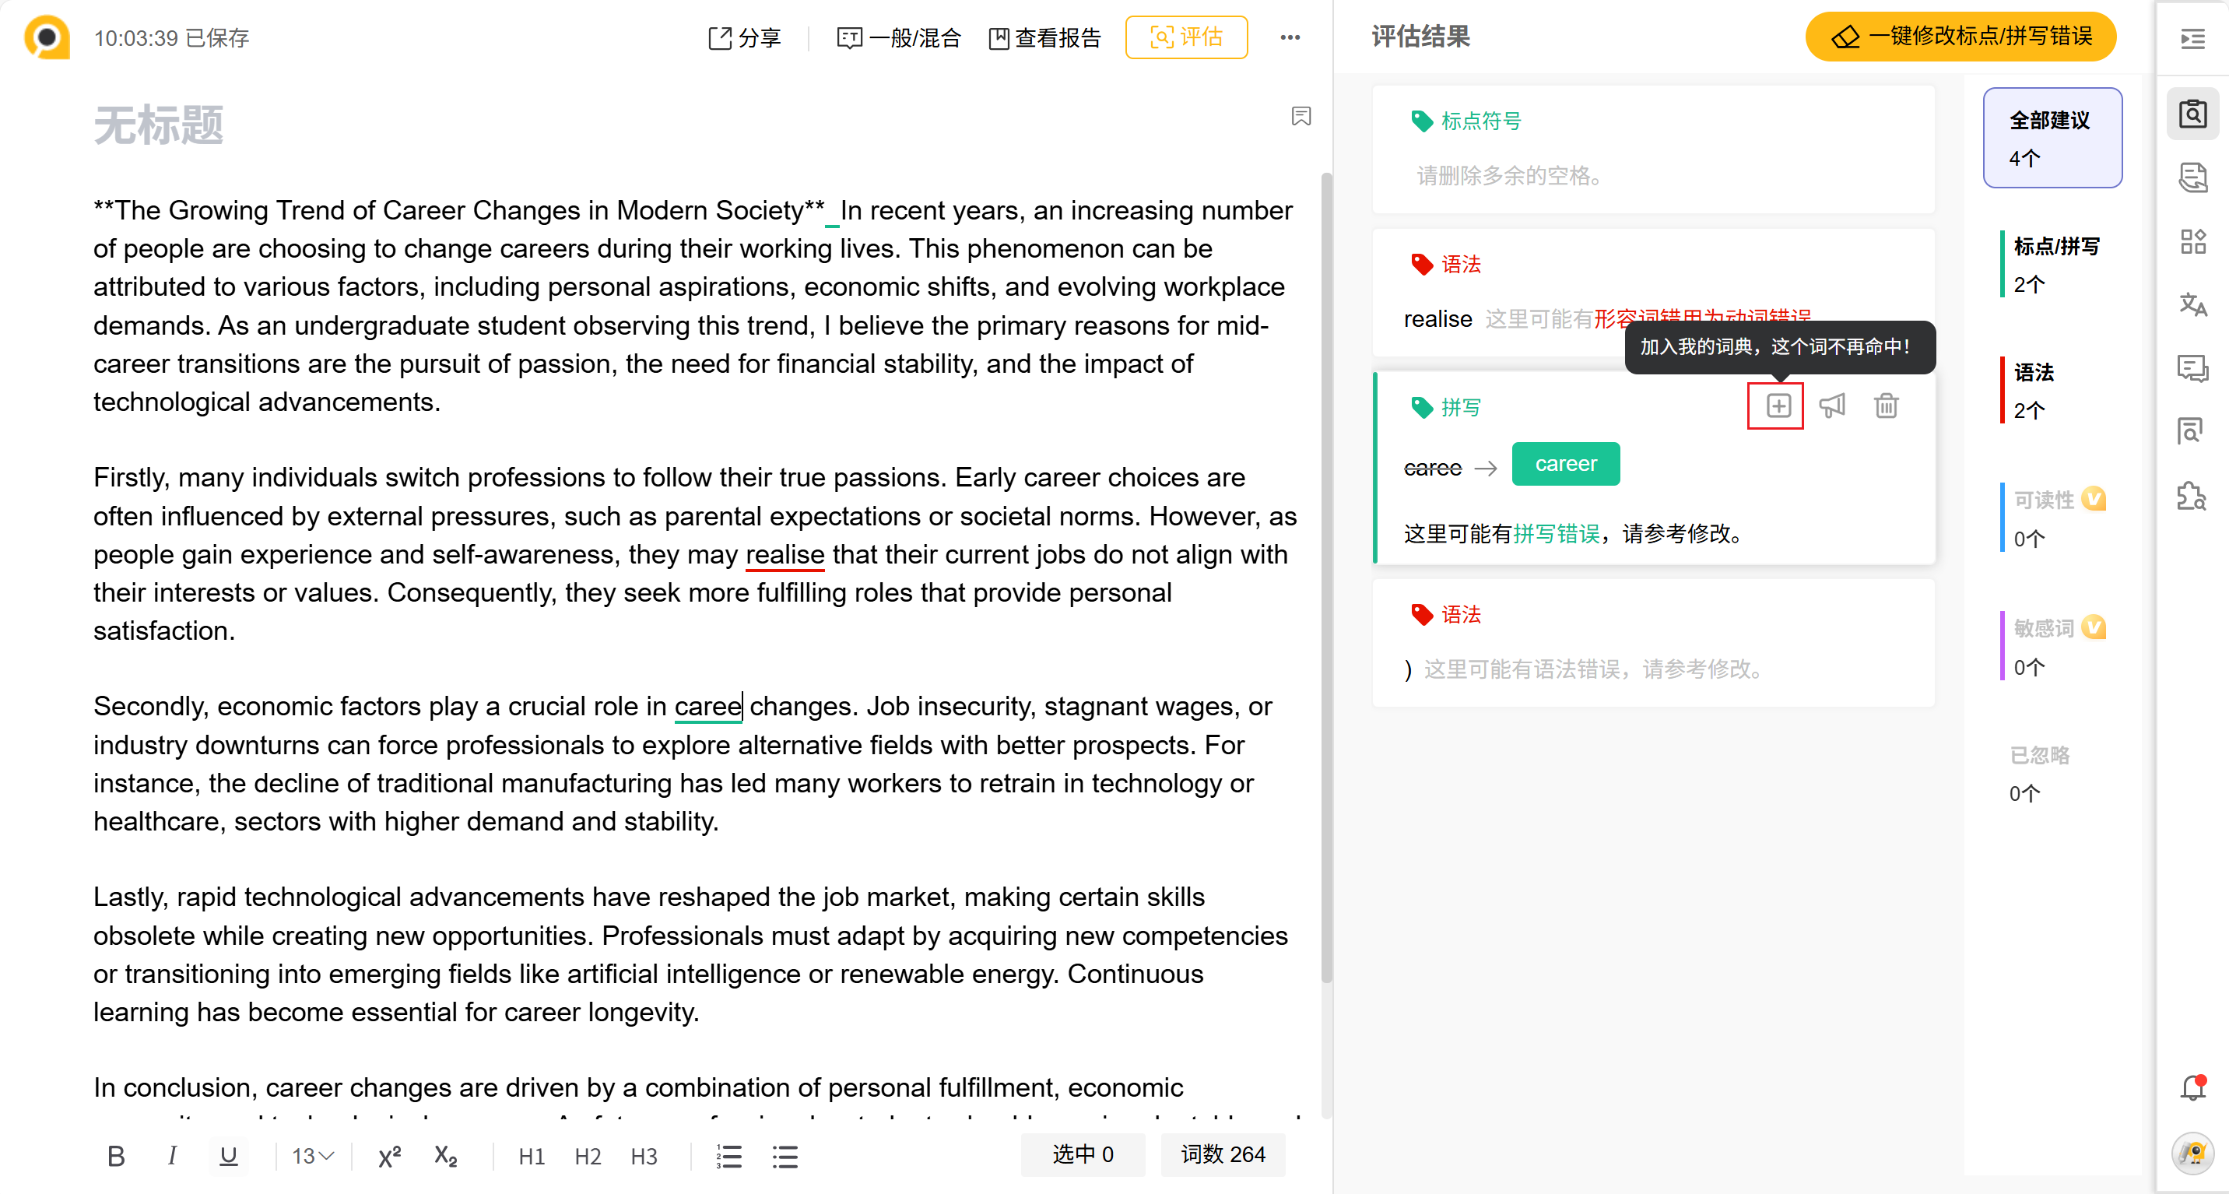The height and width of the screenshot is (1194, 2229).
Task: Open the font size 13 dropdown
Action: click(312, 1156)
